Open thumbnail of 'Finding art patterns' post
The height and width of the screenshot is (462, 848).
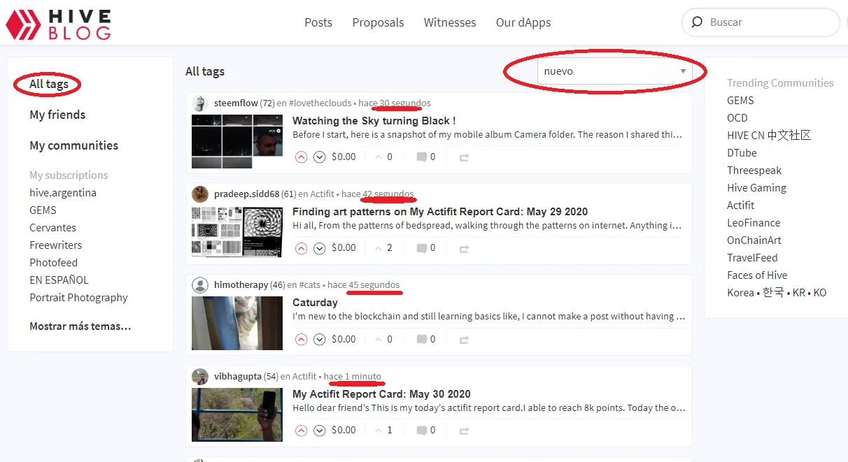(x=237, y=232)
